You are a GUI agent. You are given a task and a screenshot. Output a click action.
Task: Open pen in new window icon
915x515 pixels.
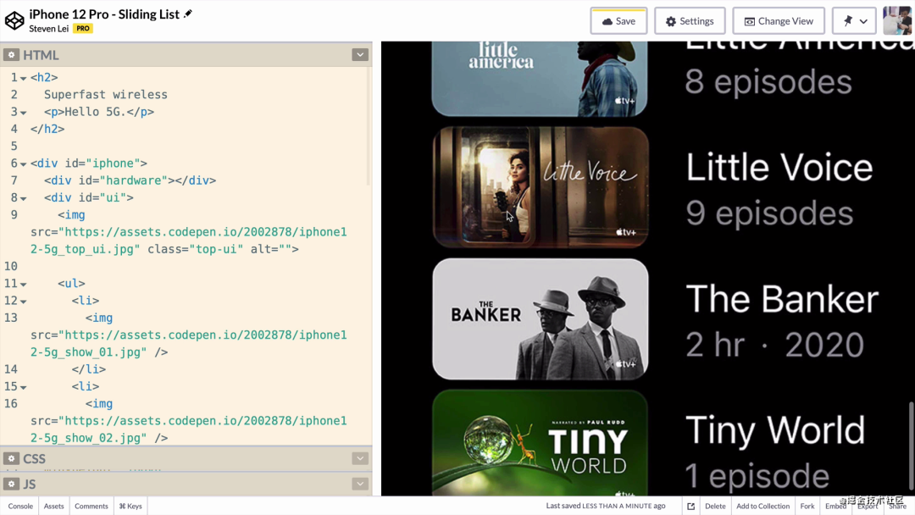click(x=691, y=507)
